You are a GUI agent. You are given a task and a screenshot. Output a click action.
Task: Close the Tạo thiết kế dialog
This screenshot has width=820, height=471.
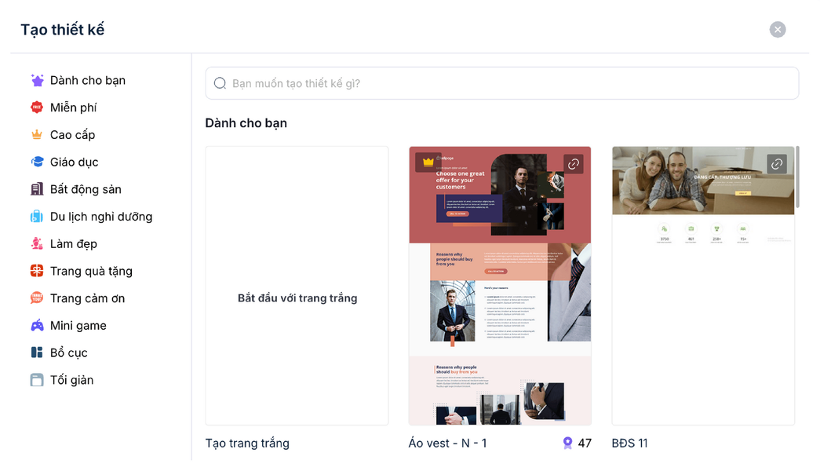click(x=778, y=29)
